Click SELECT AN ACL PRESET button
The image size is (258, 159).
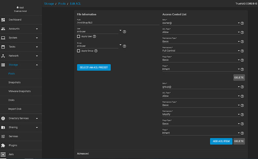pyautogui.click(x=94, y=67)
